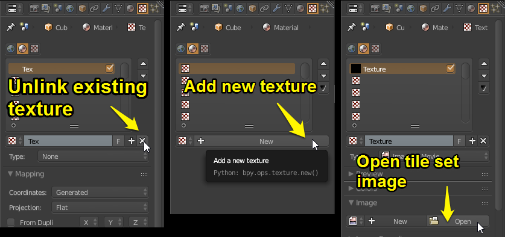
Task: Open Material sphere tab in left panel
Action: tap(130, 8)
